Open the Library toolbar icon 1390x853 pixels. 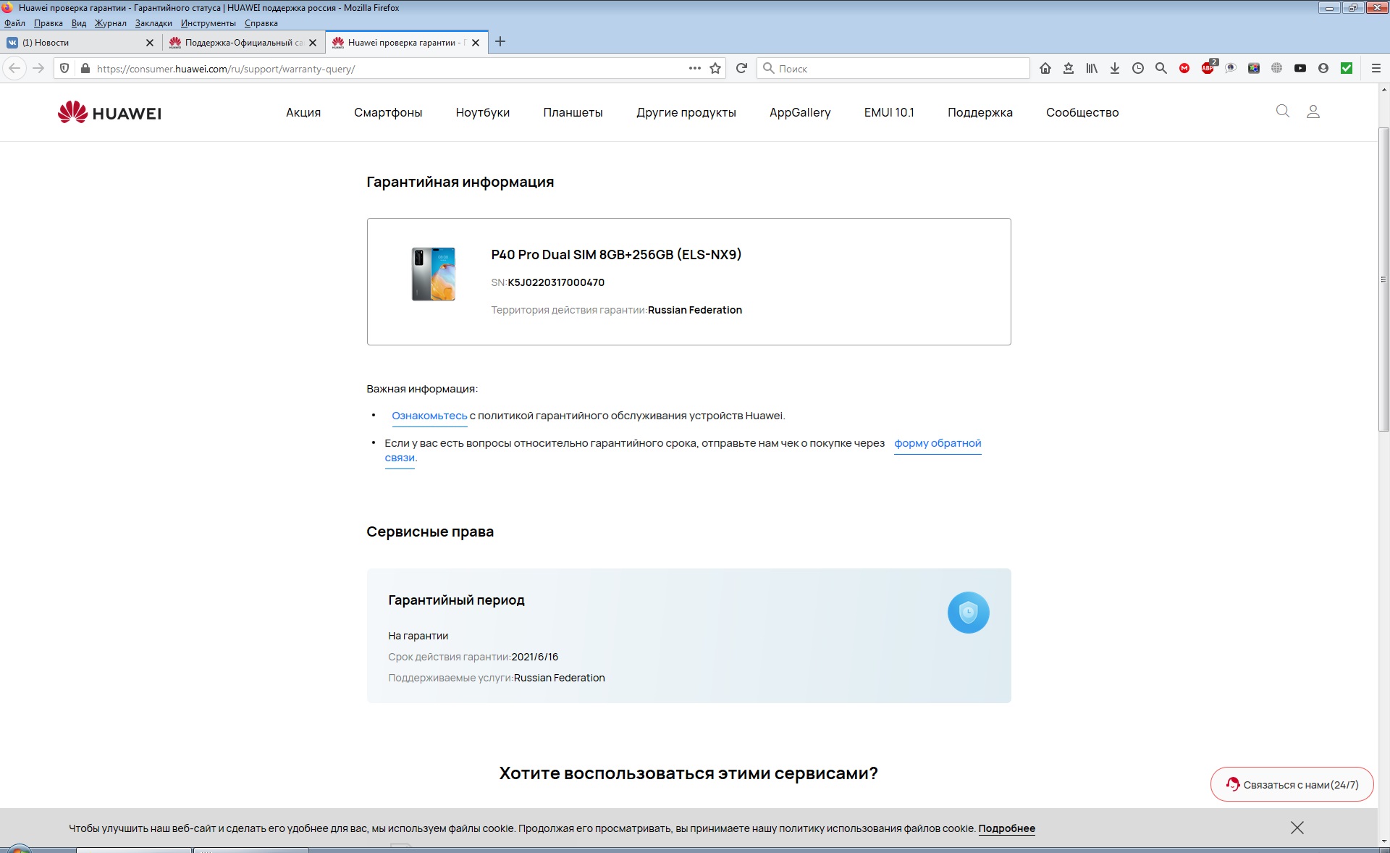(1092, 68)
